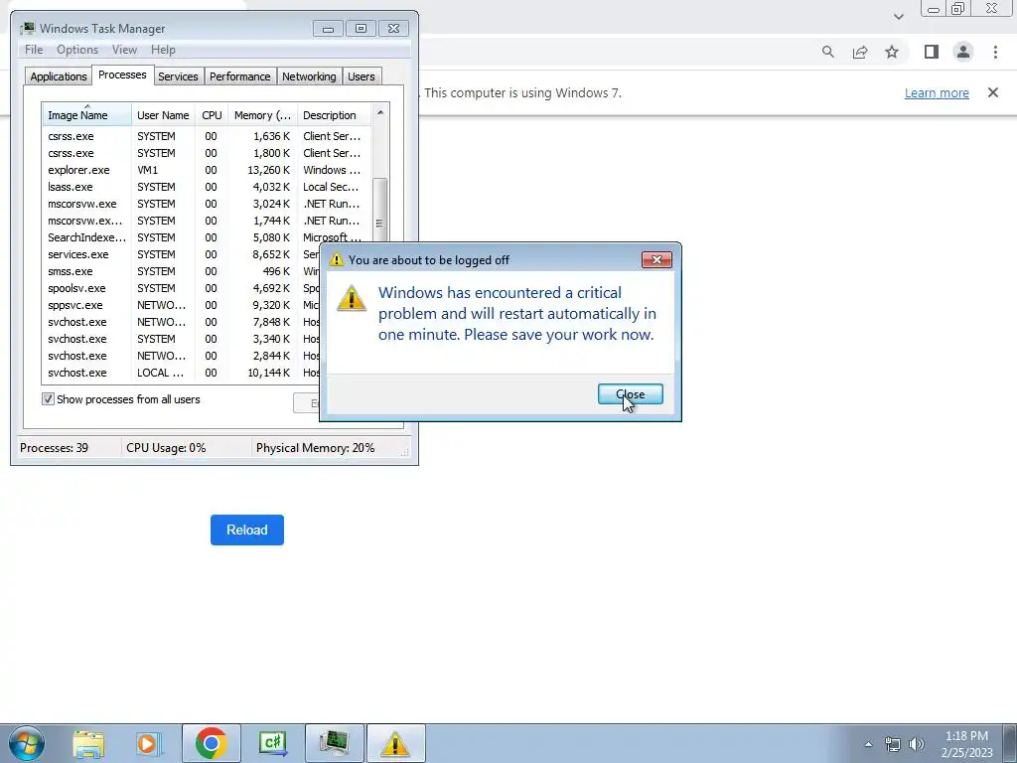Switch to the Applications tab
This screenshot has height=763, width=1017.
[59, 76]
